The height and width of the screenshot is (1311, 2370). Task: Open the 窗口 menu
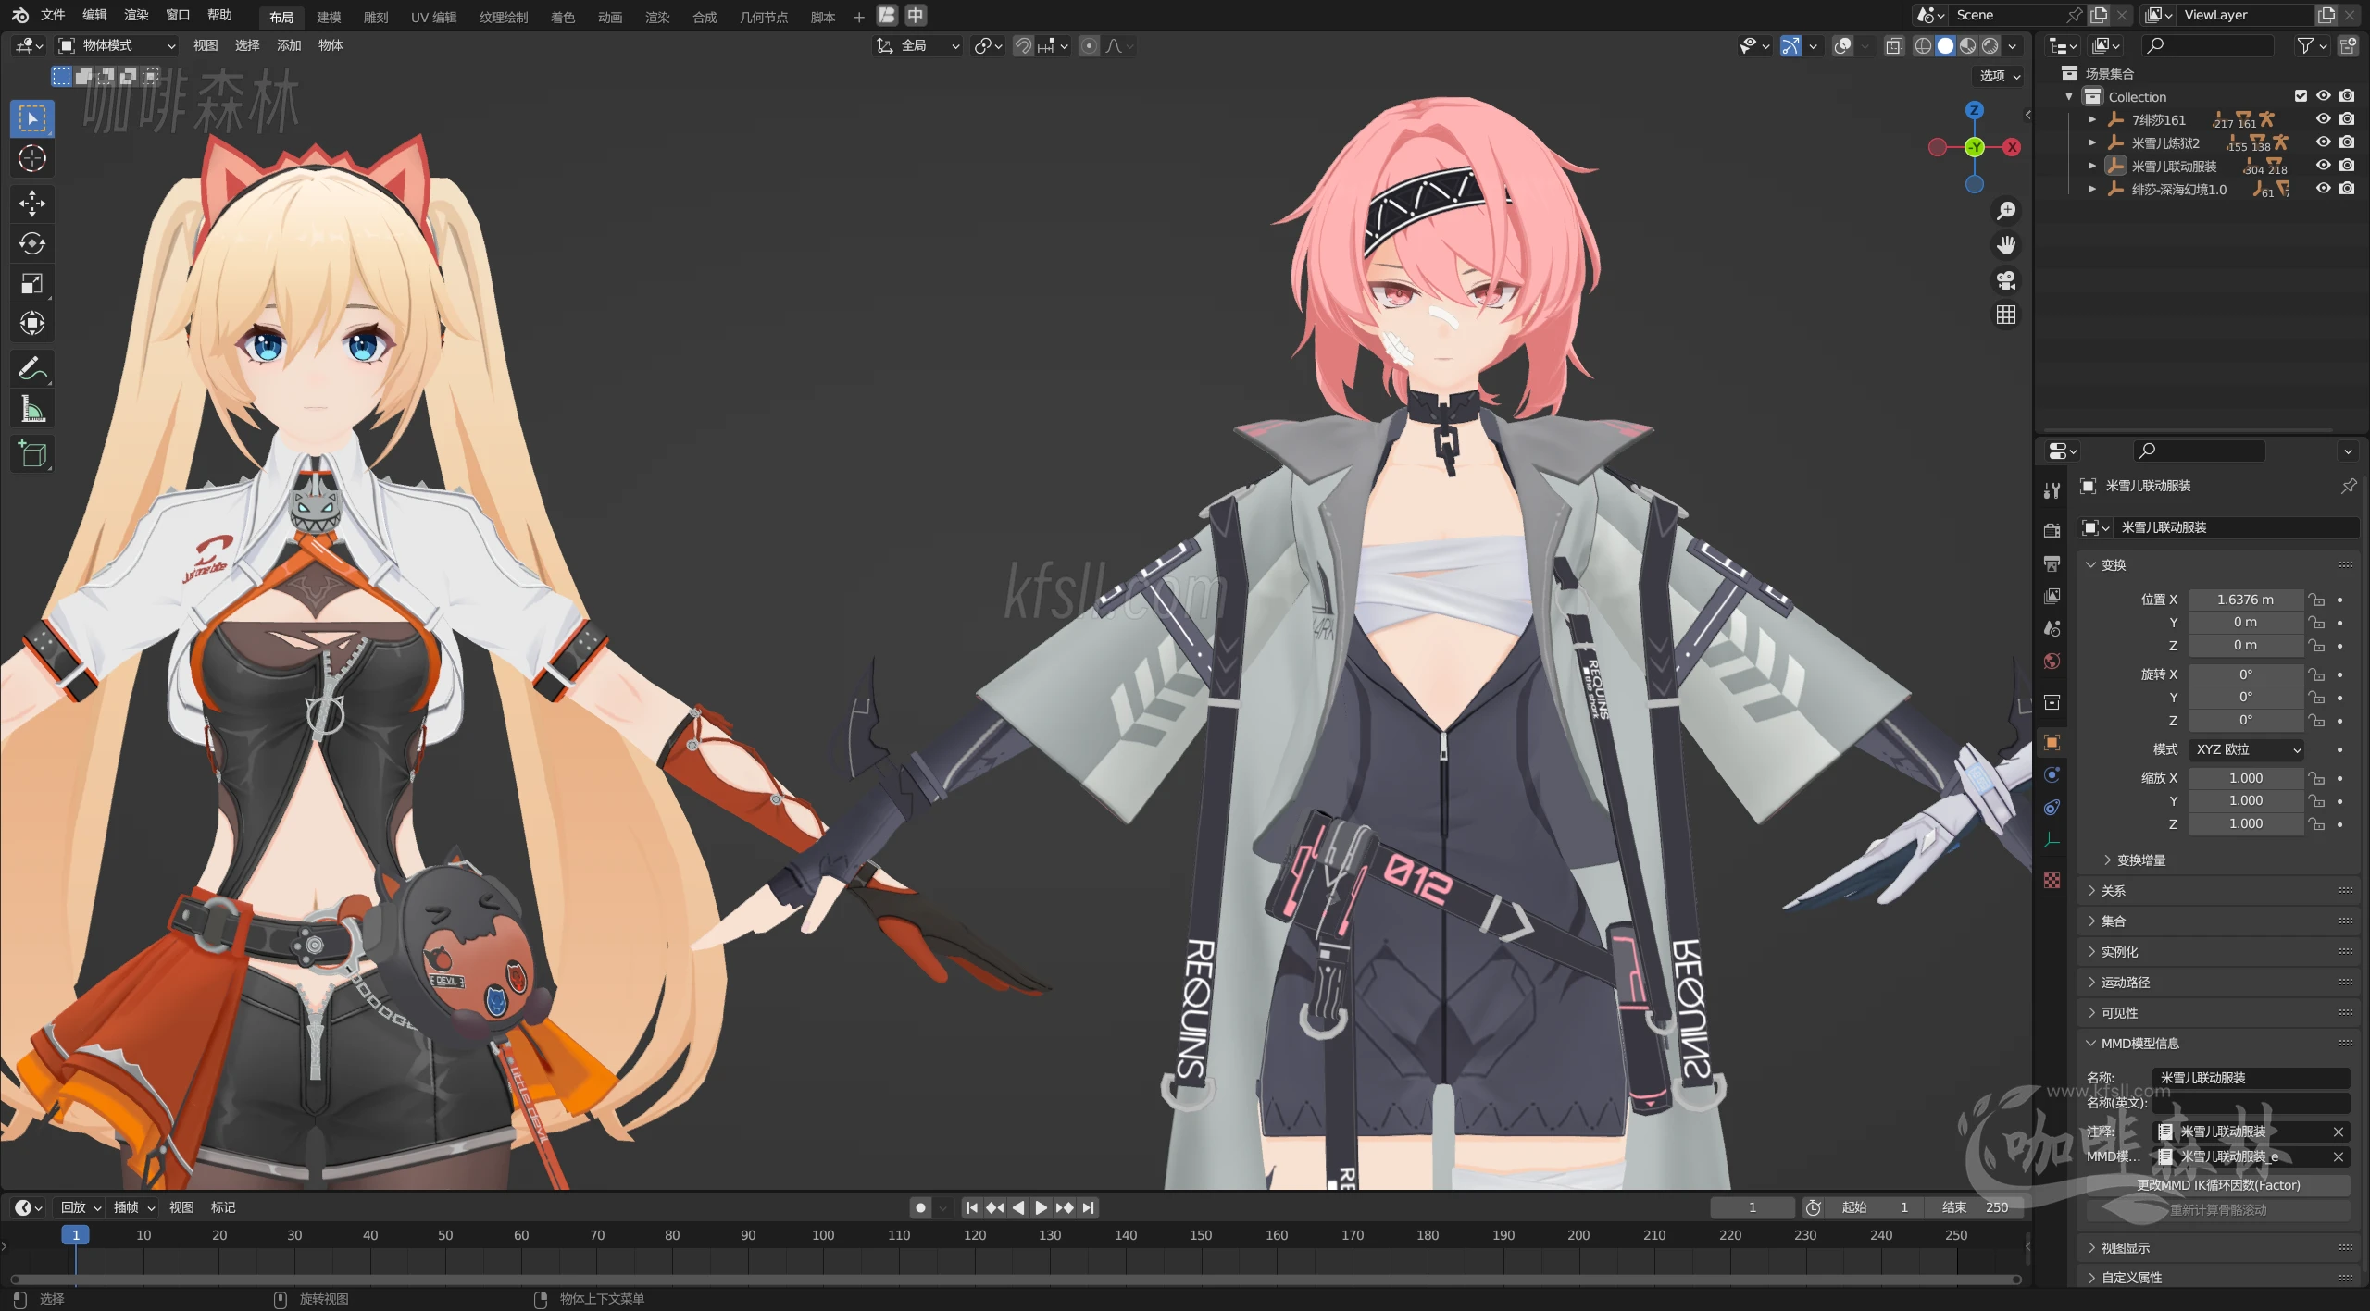(178, 15)
